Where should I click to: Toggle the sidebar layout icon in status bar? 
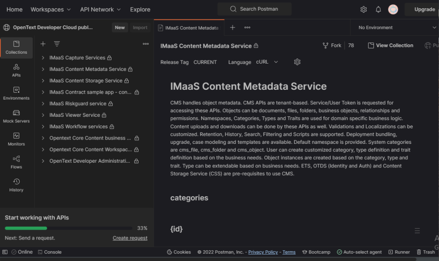5,252
